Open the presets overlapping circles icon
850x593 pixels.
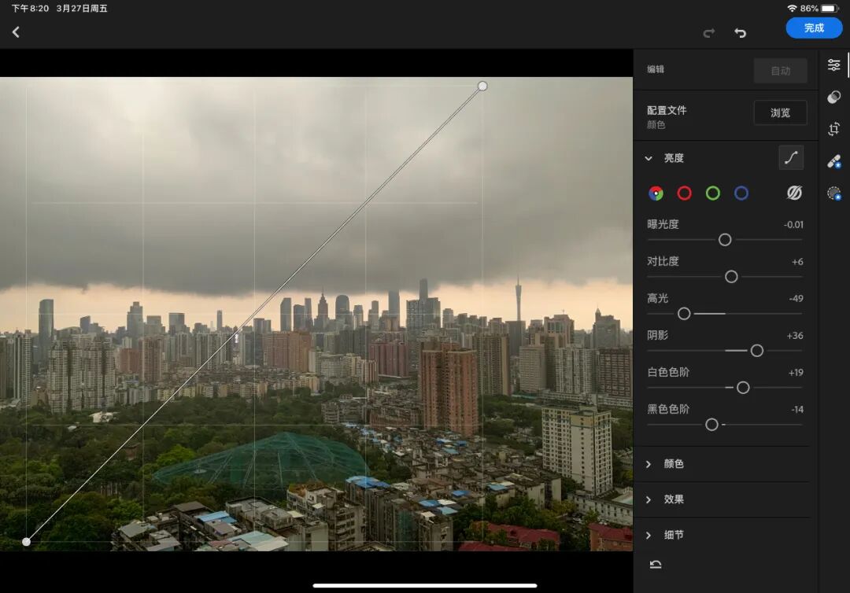833,97
